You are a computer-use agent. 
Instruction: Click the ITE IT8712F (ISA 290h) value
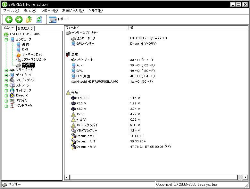[x=148, y=38]
